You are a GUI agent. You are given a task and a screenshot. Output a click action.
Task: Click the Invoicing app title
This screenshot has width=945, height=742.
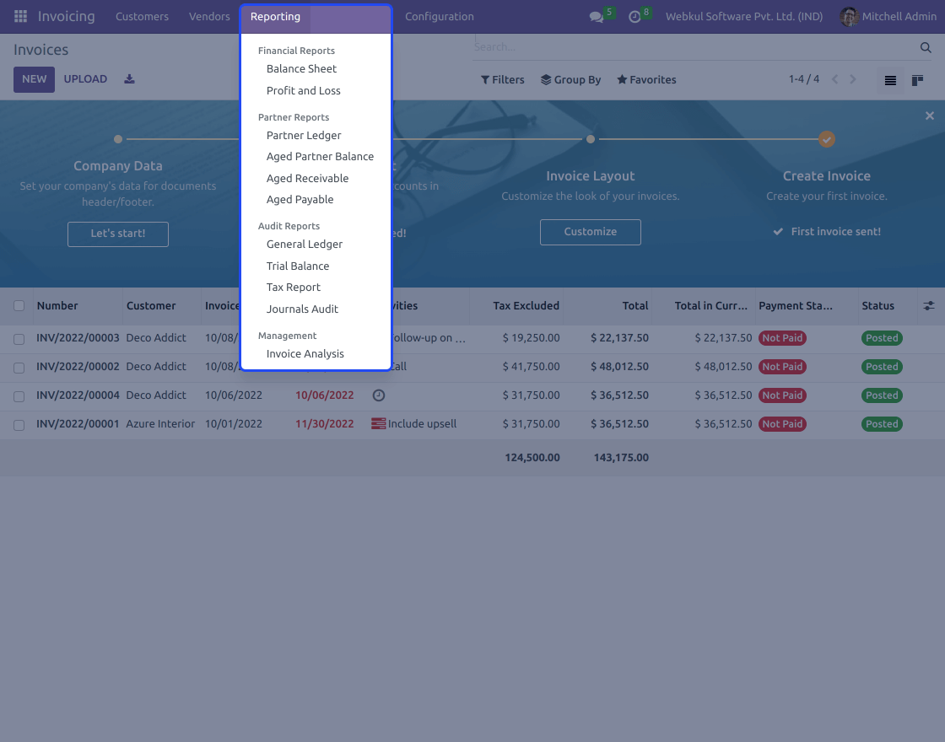tap(67, 16)
